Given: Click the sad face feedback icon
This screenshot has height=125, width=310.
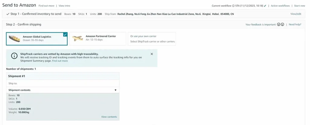Looking at the screenshot, I should pos(282,24).
